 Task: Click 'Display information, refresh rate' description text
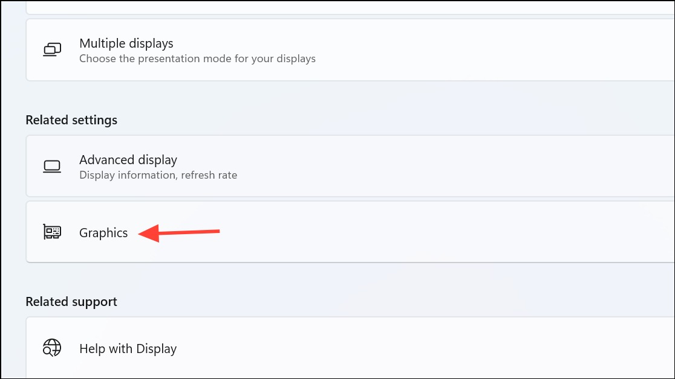click(x=158, y=175)
